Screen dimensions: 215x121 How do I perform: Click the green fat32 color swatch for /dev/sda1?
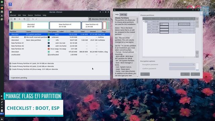pyautogui.click(x=49, y=34)
